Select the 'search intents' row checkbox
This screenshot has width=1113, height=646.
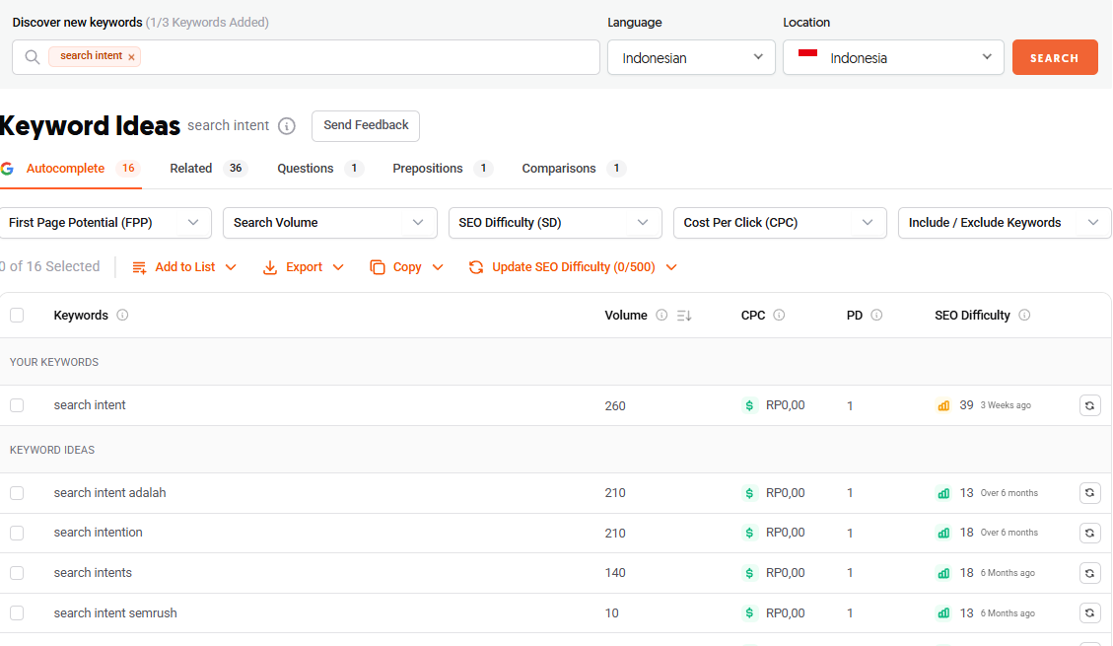pyautogui.click(x=17, y=573)
